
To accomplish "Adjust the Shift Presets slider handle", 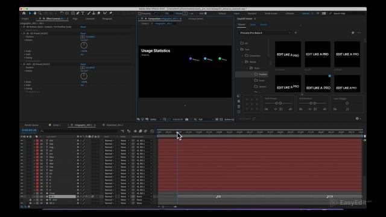I will click(277, 103).
